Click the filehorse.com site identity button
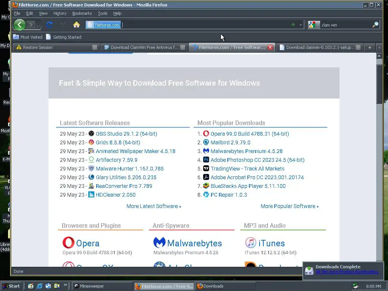Viewport: 388px width, 291px height. click(103, 25)
